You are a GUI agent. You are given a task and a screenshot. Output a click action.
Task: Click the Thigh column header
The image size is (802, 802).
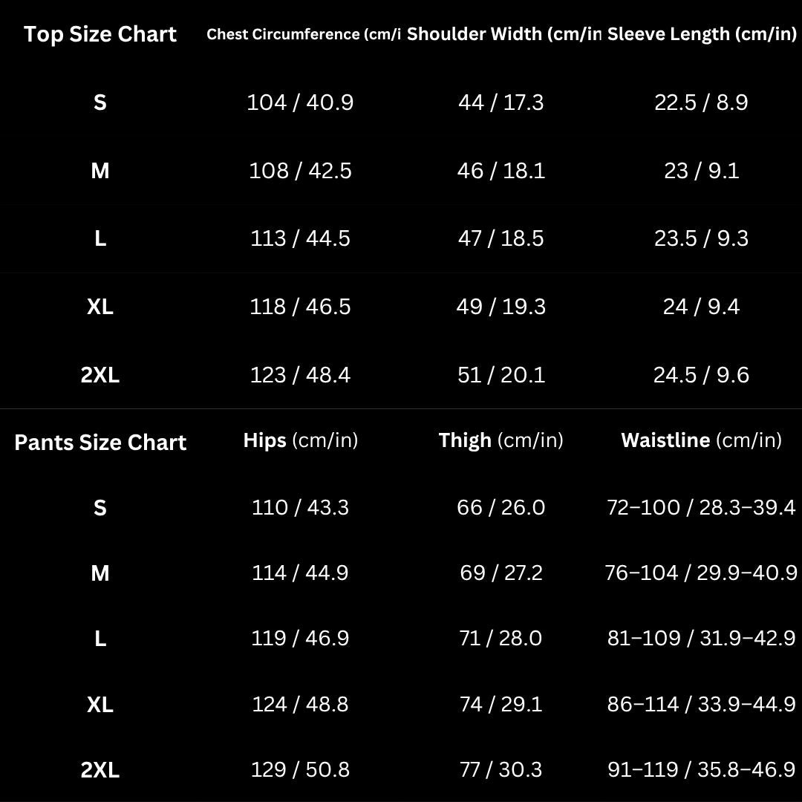[x=501, y=440]
